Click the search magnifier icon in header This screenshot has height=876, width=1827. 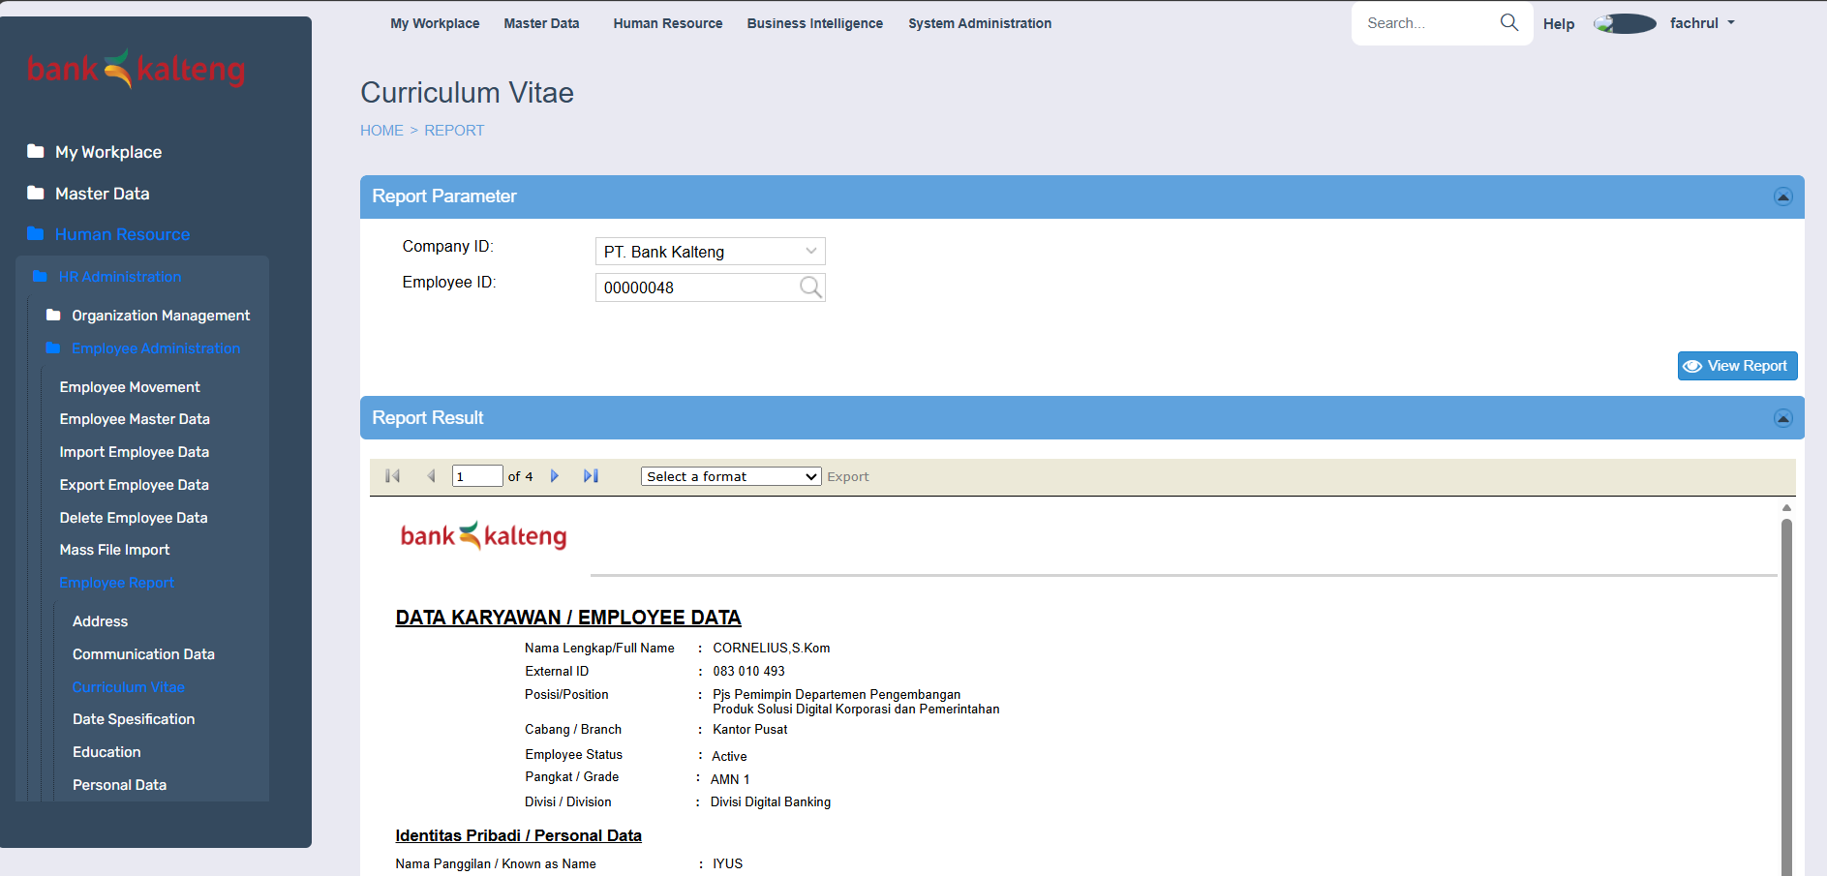[x=1508, y=22]
